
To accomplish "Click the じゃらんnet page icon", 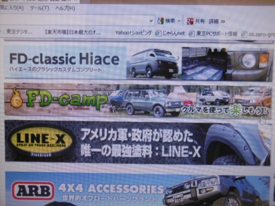I will point(158,33).
